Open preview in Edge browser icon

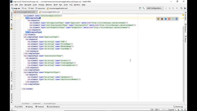pos(176,19)
